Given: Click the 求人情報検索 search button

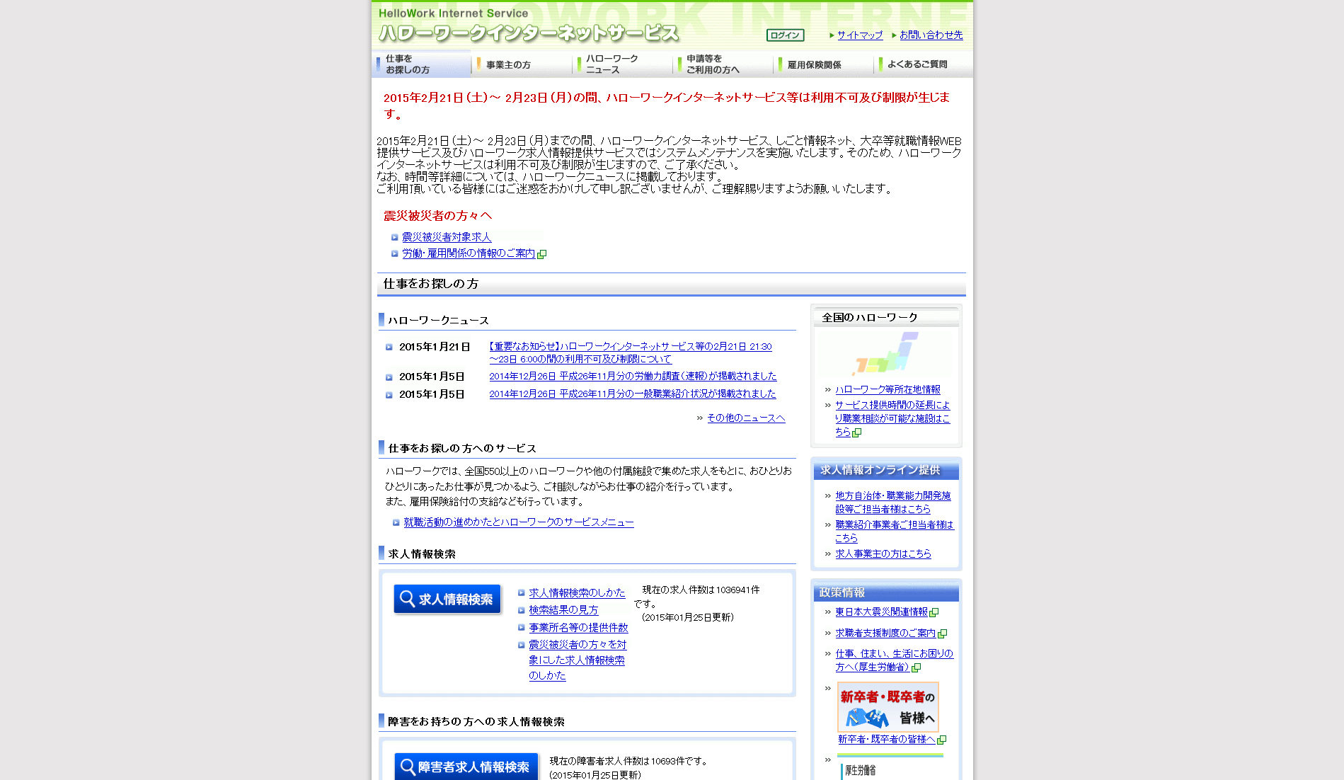Looking at the screenshot, I should pos(447,599).
